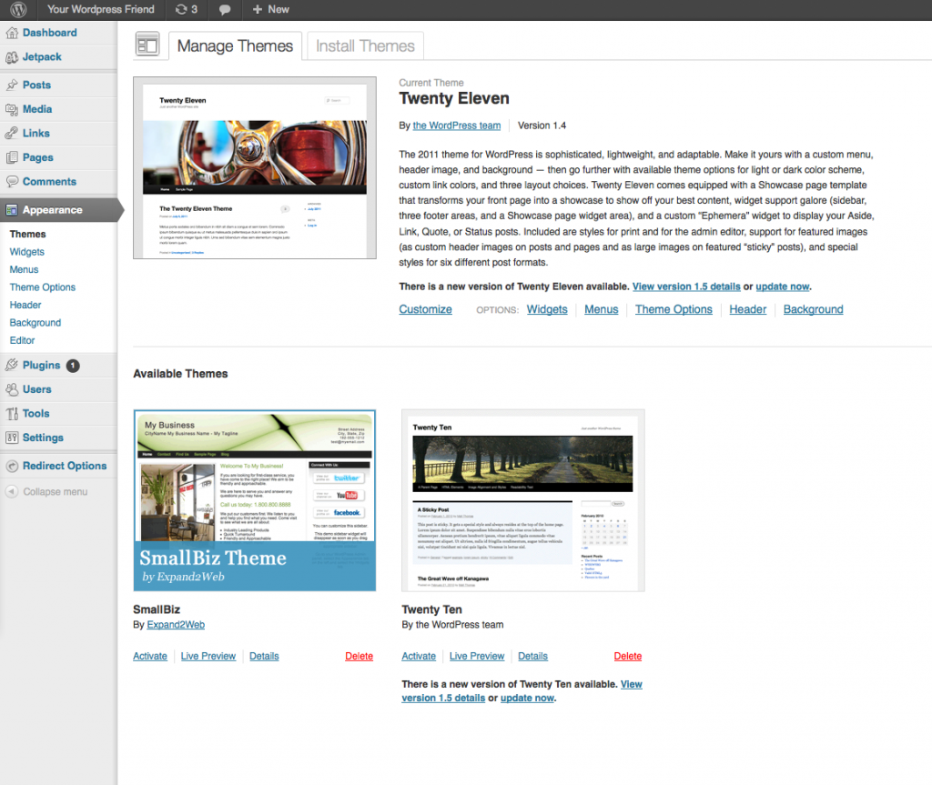Go to the Posts menu
Screen dimensions: 932x785
click(36, 85)
